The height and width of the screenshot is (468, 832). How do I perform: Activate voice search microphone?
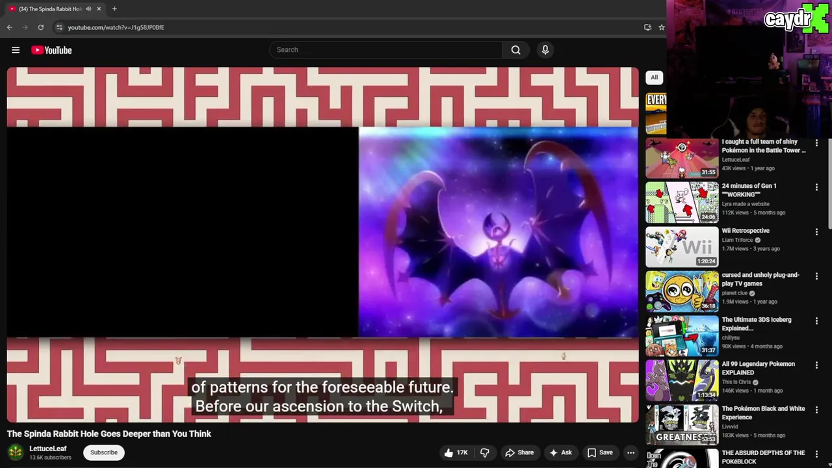tap(545, 50)
